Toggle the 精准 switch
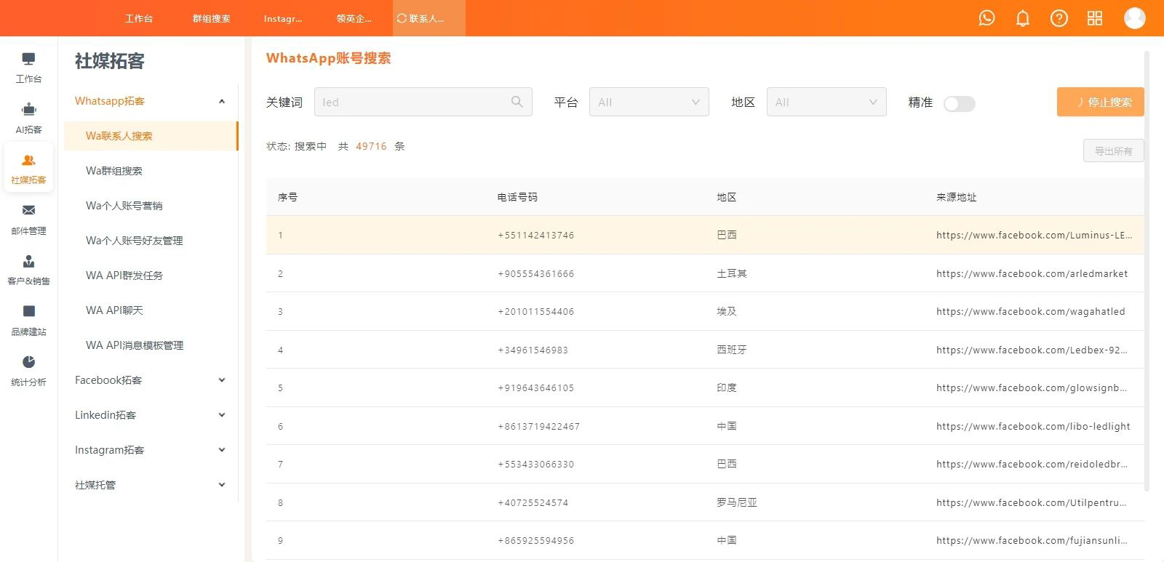 pos(959,103)
